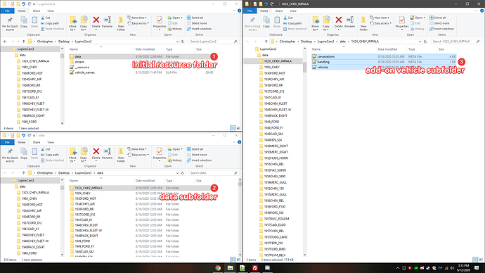This screenshot has height=273, width=485.
Task: Click Cut in LupinoCars3 window ribbon
Action: pyautogui.click(x=46, y=18)
